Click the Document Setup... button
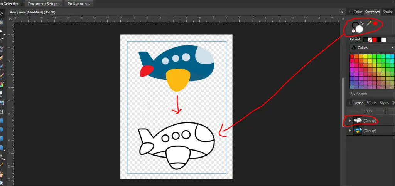Screen dimensions: 395x186 tap(44, 4)
